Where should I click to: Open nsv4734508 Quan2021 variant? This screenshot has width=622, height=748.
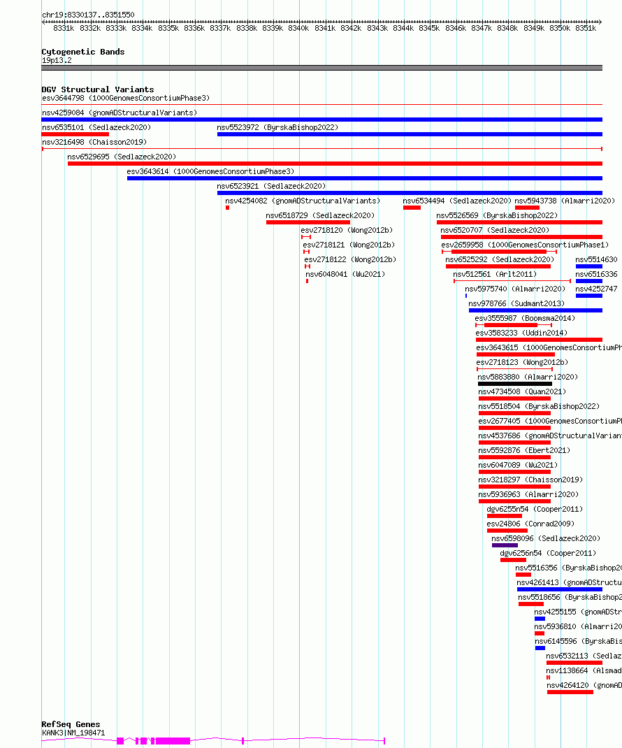click(522, 391)
